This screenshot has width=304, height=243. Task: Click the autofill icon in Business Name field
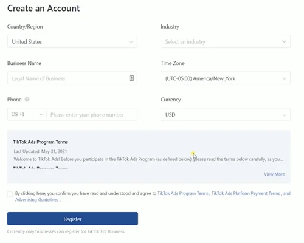(x=131, y=78)
